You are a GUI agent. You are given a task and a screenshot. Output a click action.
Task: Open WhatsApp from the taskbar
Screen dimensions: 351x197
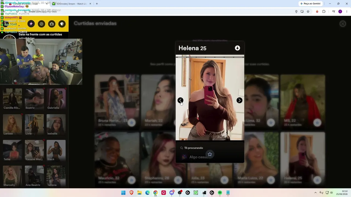tap(196, 193)
